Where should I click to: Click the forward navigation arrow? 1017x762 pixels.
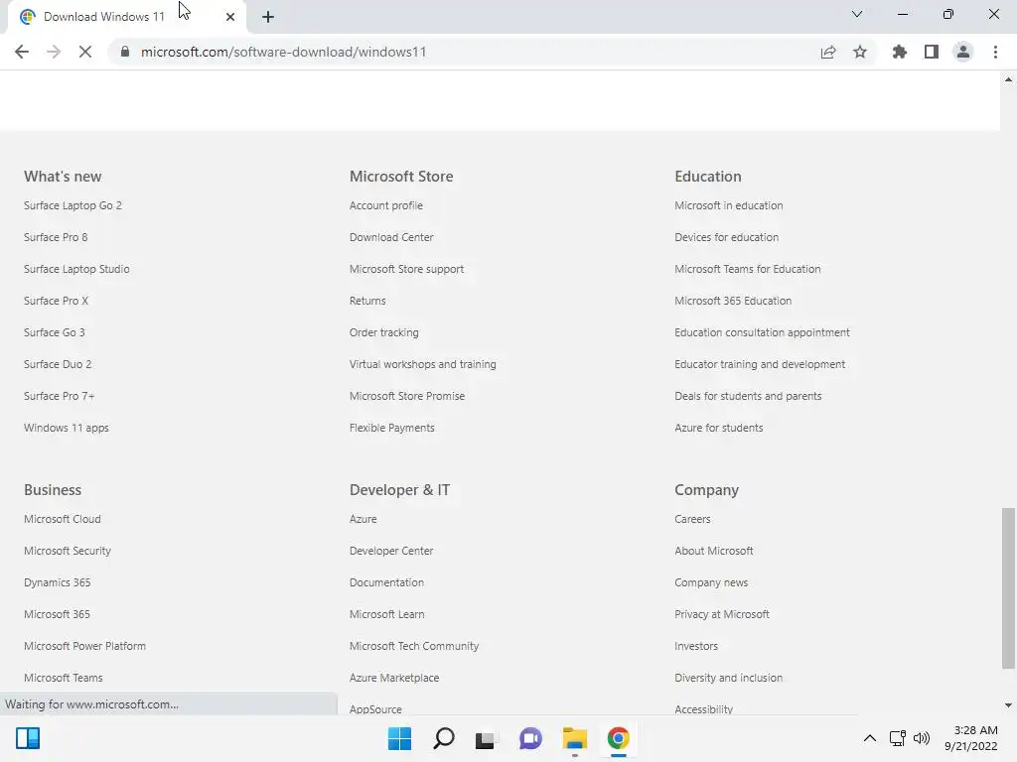(x=54, y=52)
